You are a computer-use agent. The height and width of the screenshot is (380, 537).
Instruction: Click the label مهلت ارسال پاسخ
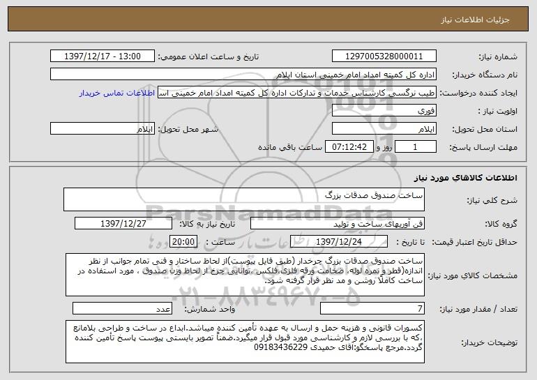point(483,148)
